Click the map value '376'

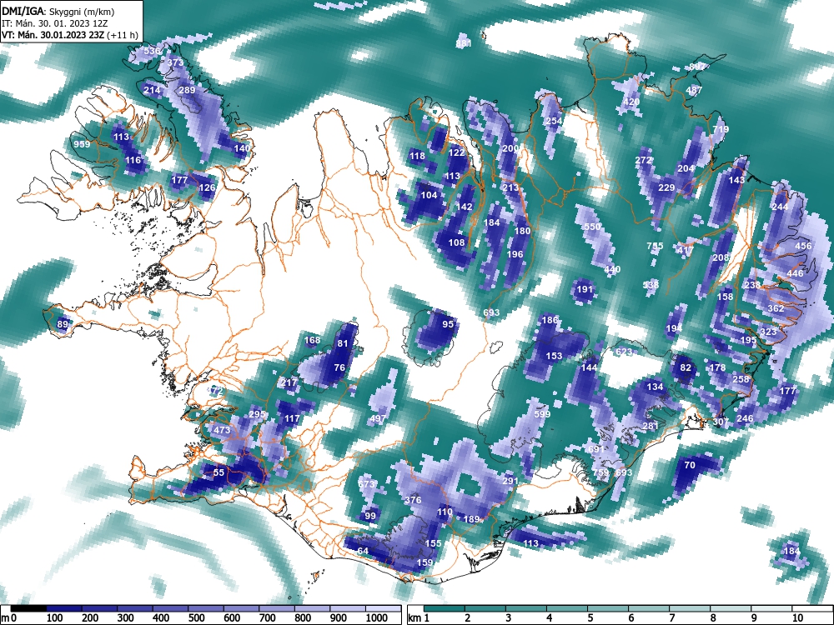413,499
